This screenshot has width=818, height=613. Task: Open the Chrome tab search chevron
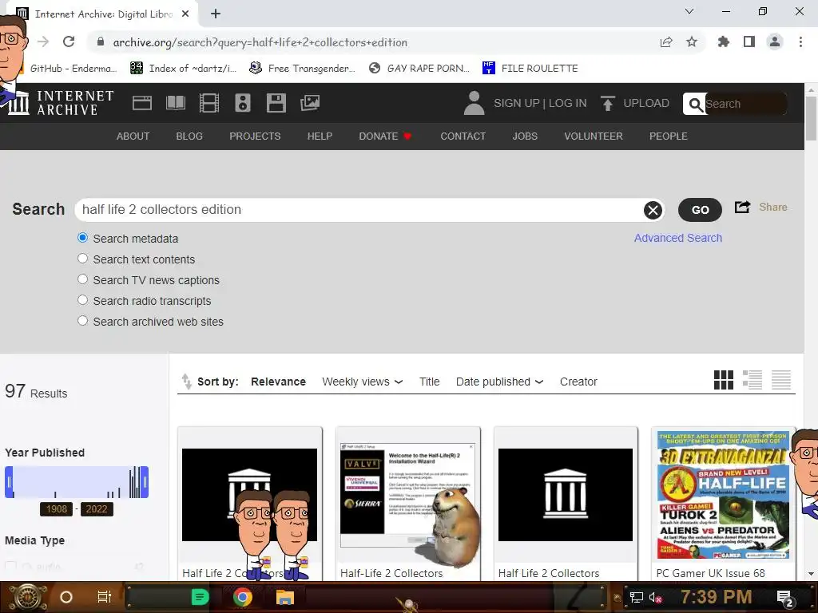click(x=689, y=11)
